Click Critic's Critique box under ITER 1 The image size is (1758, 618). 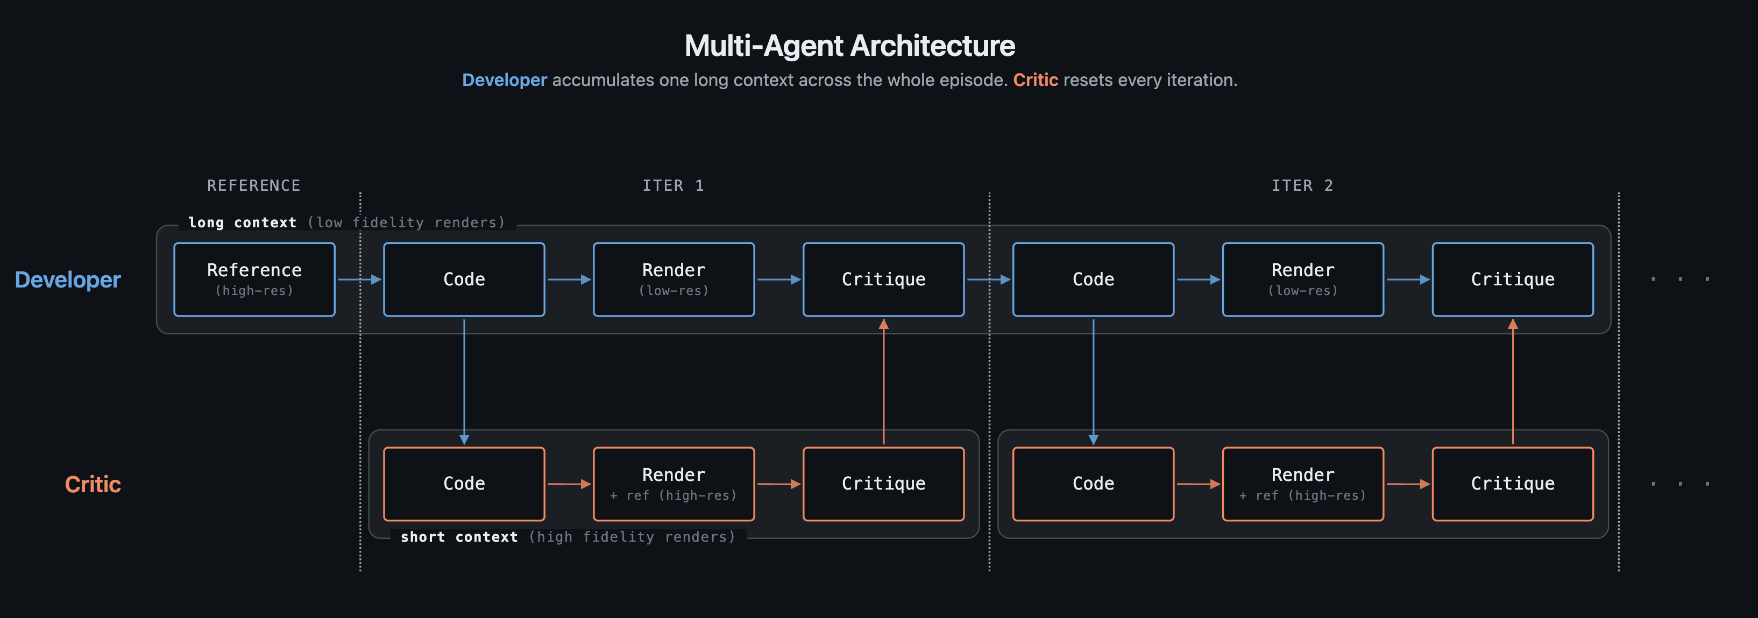(x=884, y=484)
